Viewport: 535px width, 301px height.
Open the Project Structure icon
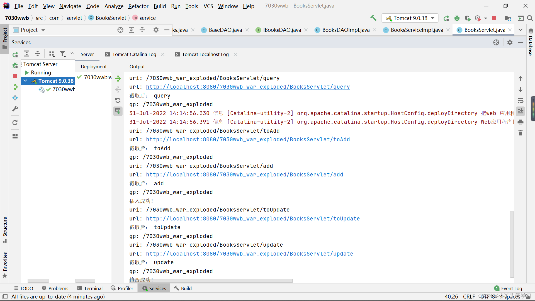pos(508,18)
